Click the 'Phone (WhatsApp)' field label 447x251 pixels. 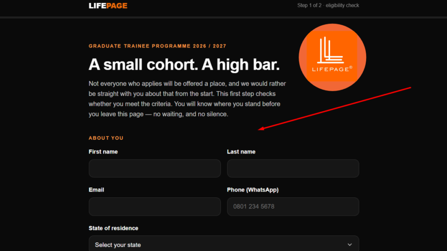tap(253, 190)
